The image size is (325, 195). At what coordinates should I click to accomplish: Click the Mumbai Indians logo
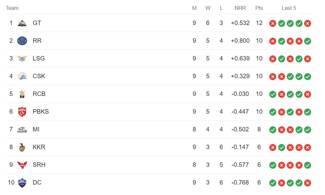[22, 129]
